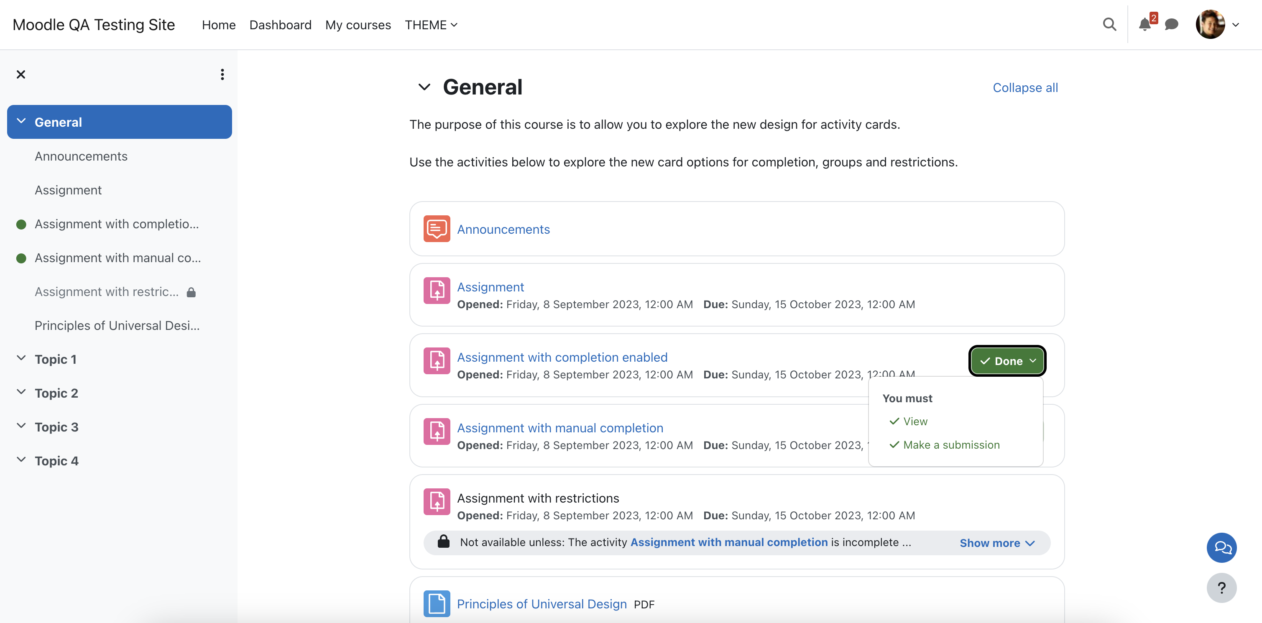The width and height of the screenshot is (1262, 623).
Task: Select Principles of Universal Desi... in sidebar
Action: tap(117, 326)
